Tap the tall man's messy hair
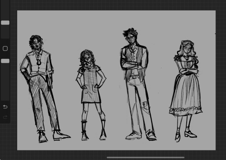This screenshot has width=226, height=160. (x=130, y=32)
